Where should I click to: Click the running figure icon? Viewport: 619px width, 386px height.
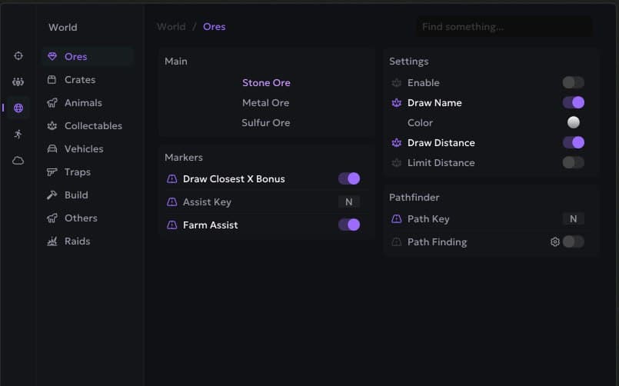pyautogui.click(x=18, y=134)
